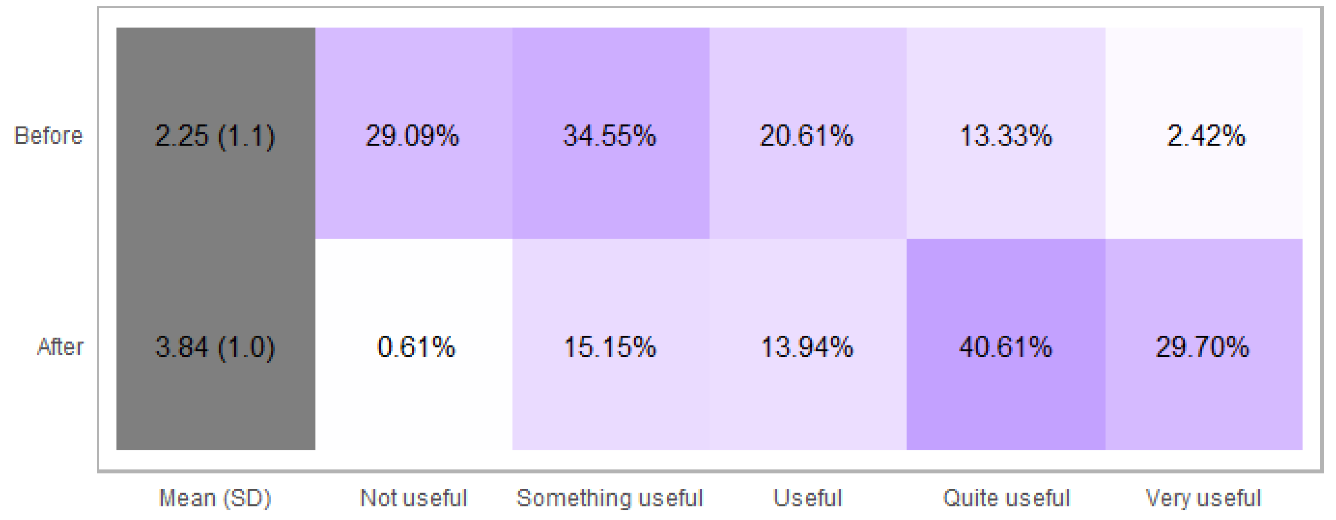This screenshot has height=520, width=1336.
Task: Select the Mean (SD) column label
Action: (215, 498)
